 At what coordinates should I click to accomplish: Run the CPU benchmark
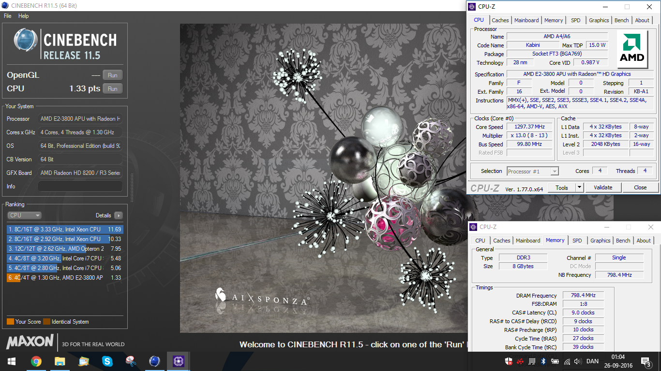click(113, 89)
